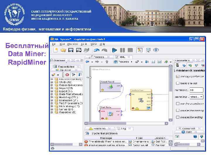Screen dimensions: 211x158
Task: Click the Operators panel horizontal scrollbar
Action: pyautogui.click(x=66, y=144)
